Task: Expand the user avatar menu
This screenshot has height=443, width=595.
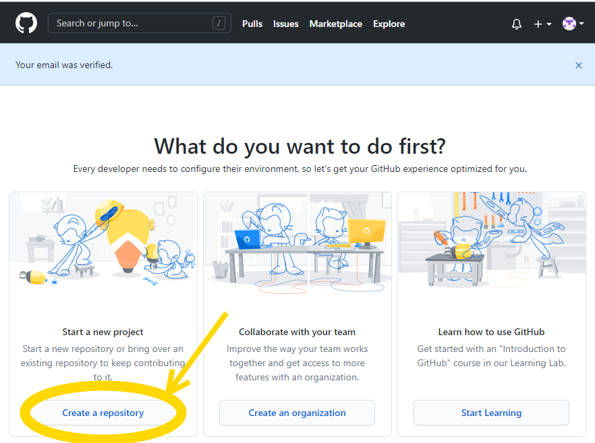Action: (x=573, y=24)
